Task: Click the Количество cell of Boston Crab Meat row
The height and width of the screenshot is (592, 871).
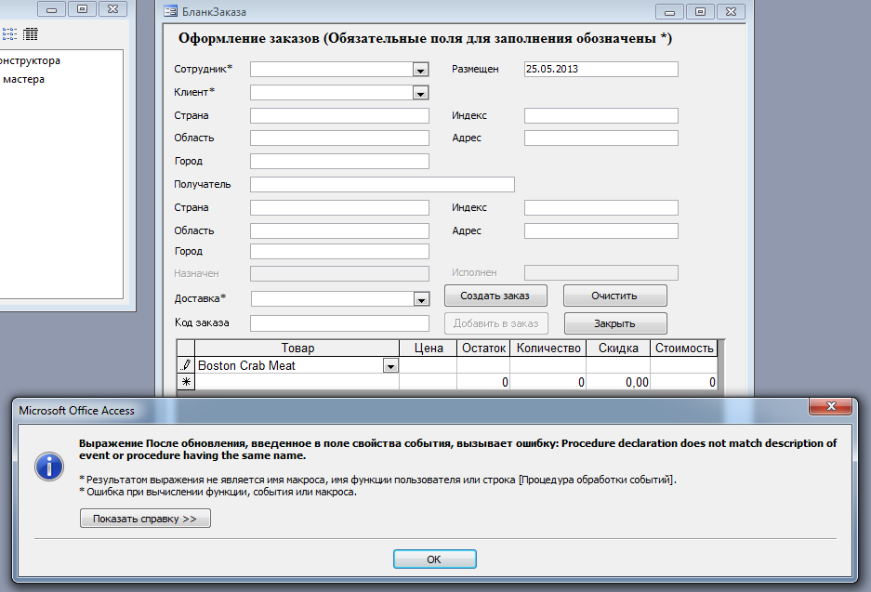Action: tap(548, 365)
